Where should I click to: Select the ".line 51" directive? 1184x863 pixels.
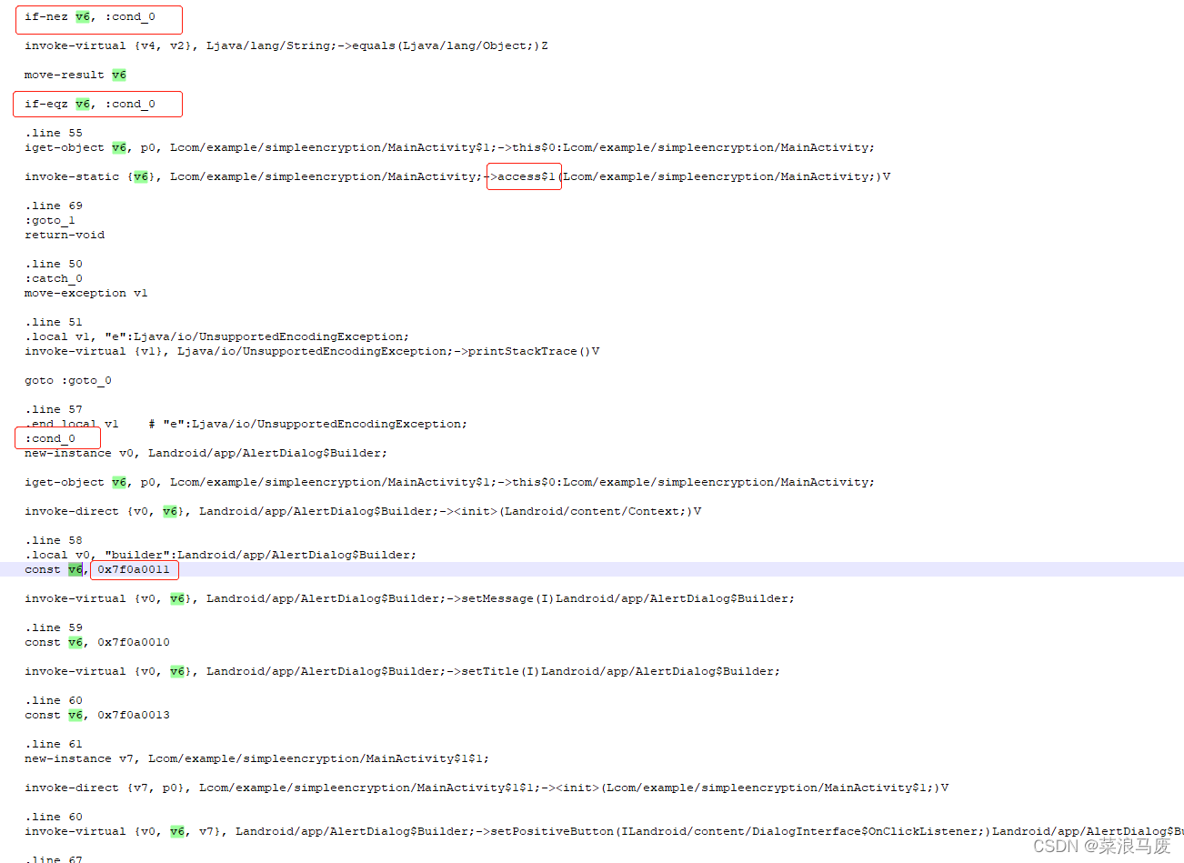(54, 322)
